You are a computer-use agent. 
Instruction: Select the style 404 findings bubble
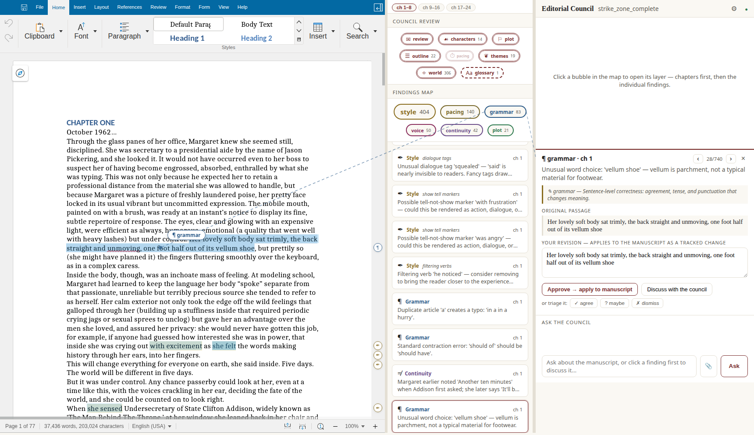click(415, 112)
